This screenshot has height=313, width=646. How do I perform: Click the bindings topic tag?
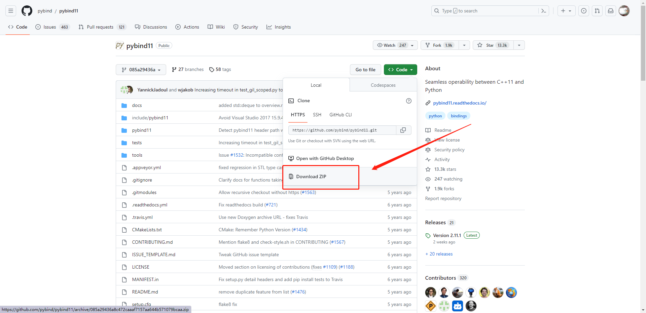[459, 116]
